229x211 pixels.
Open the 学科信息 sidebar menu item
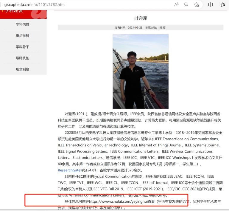click(x=23, y=24)
